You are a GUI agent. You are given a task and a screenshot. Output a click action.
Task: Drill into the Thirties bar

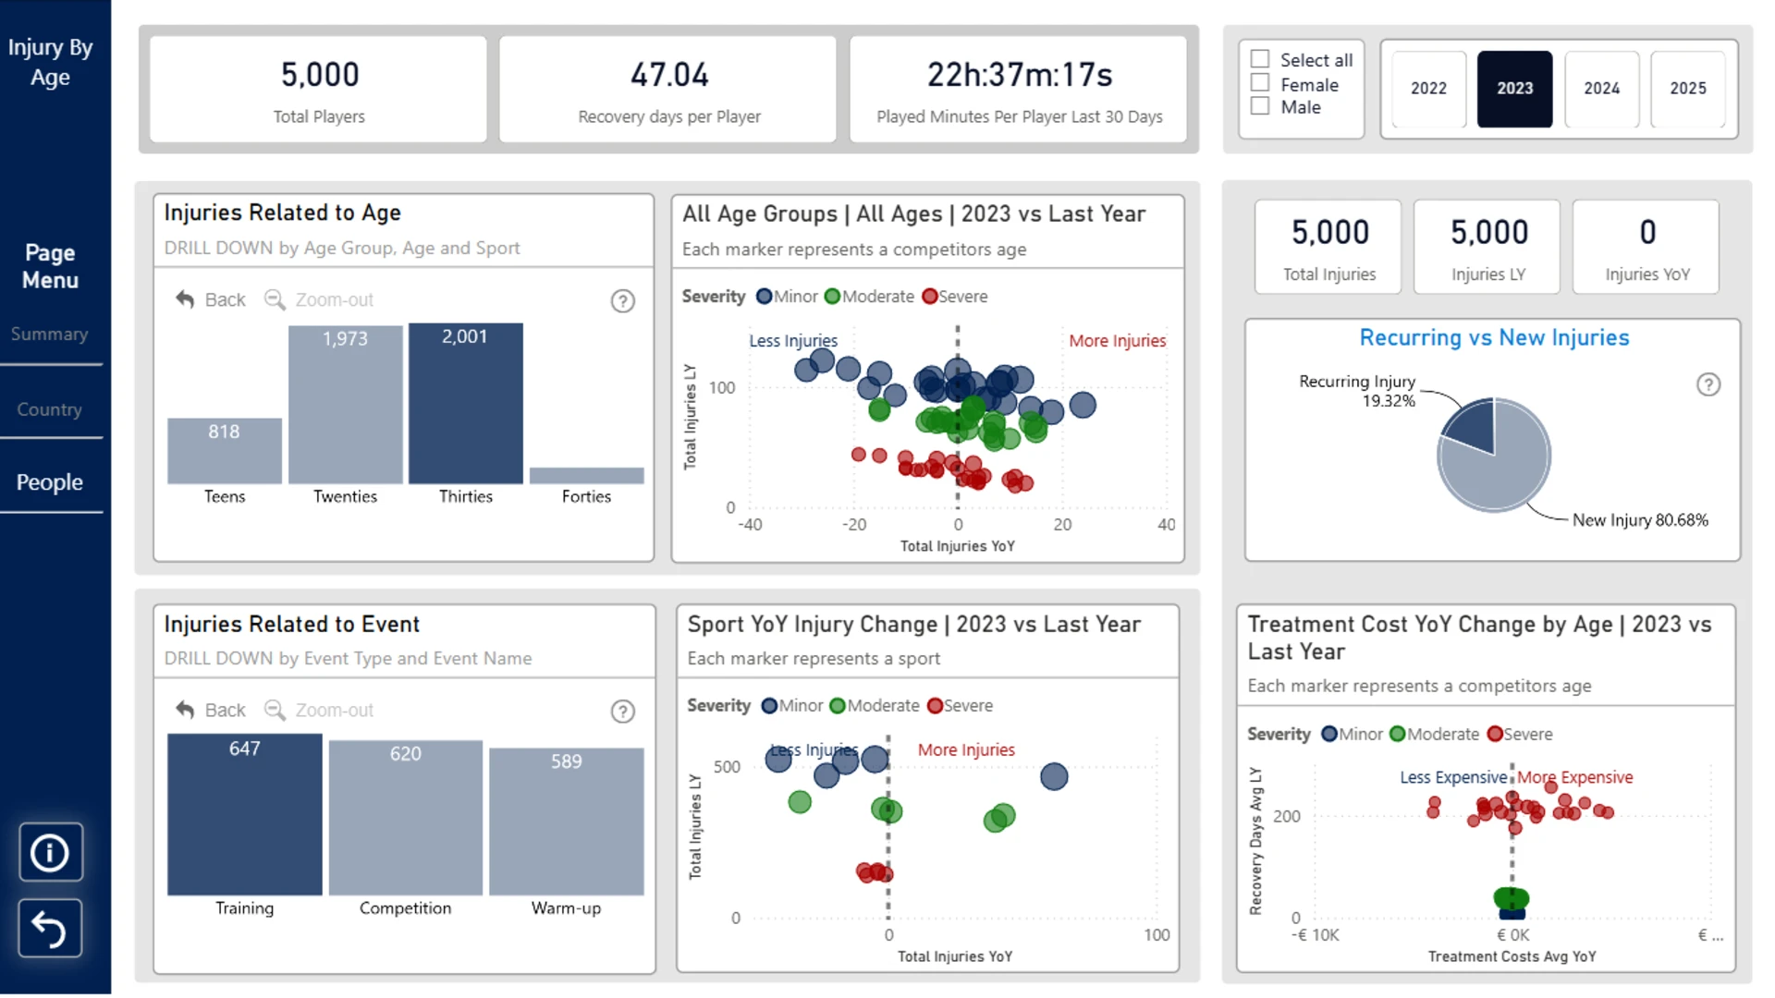466,404
